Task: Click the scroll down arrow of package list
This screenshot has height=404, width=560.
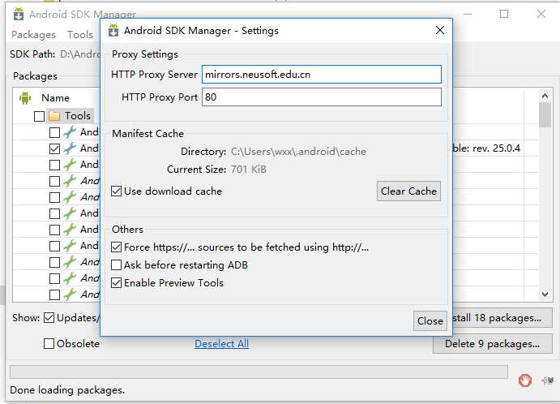Action: point(545,294)
